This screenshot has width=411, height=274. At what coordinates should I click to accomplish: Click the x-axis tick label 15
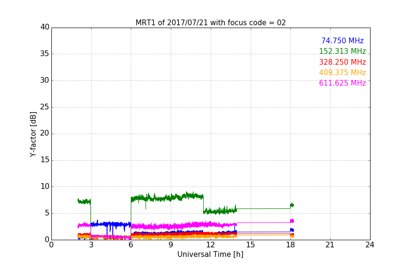pyautogui.click(x=251, y=245)
